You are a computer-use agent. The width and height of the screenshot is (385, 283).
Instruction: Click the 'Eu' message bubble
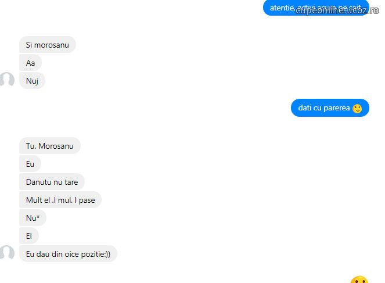30,164
